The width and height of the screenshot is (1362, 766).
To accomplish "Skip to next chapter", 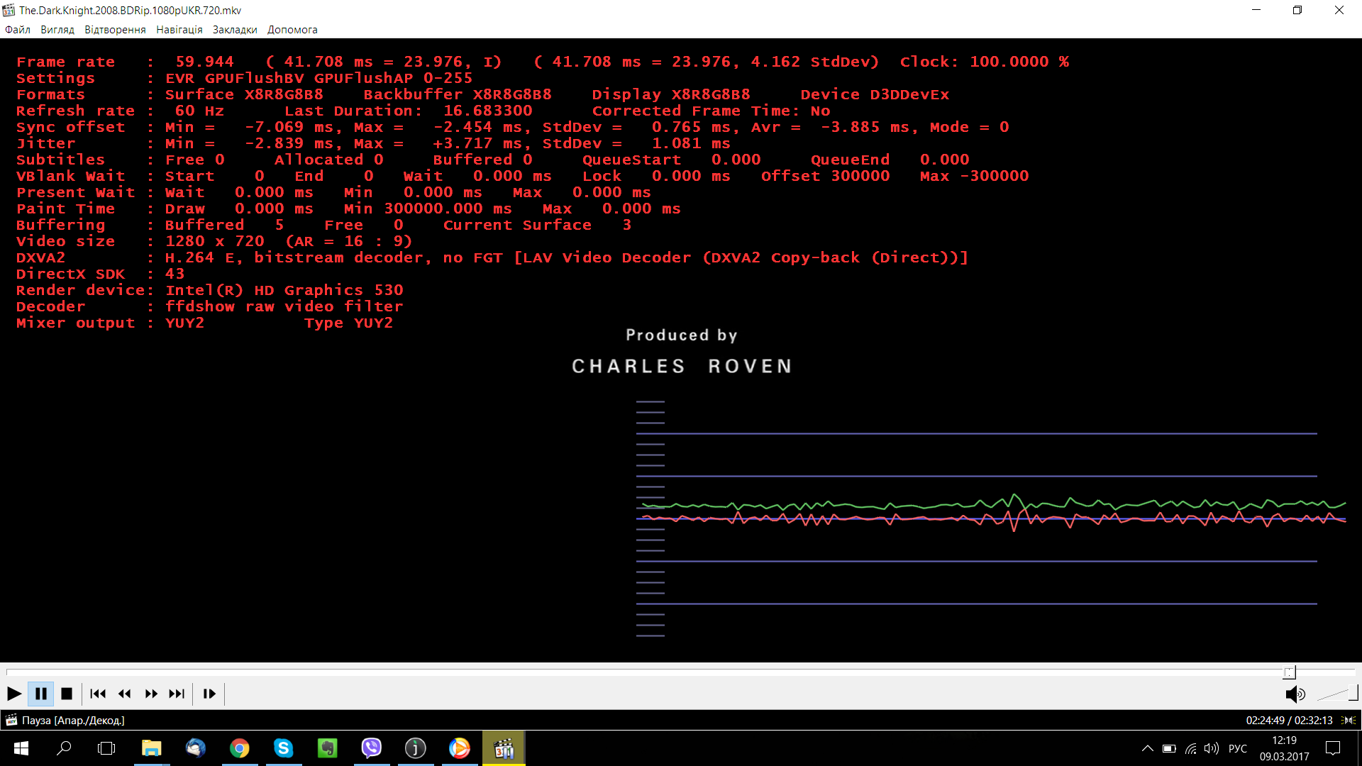I will click(x=177, y=694).
